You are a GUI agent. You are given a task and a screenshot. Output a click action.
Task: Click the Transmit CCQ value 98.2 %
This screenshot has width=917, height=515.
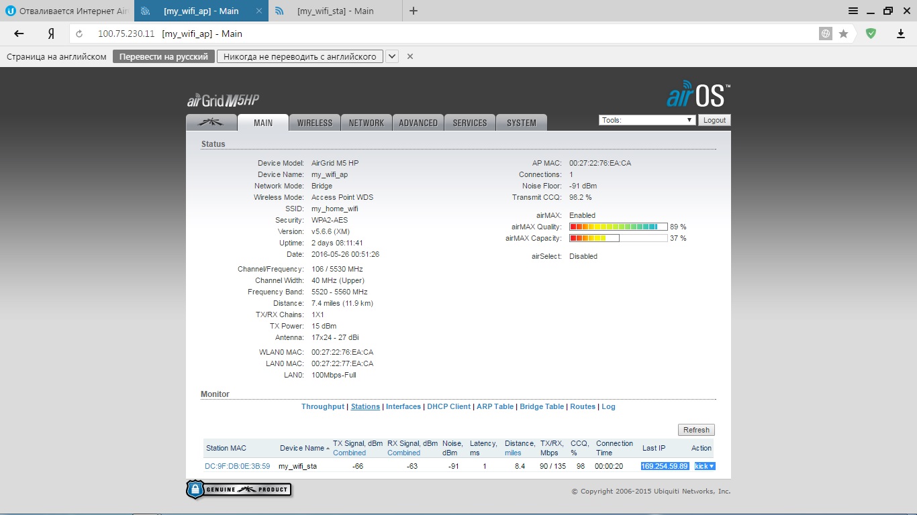tap(581, 197)
